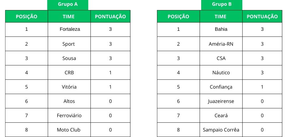Select CSA in Grupo B

tap(221, 58)
